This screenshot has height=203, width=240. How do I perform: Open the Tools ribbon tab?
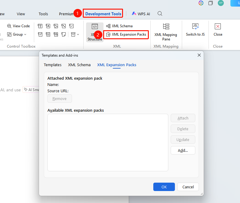(43, 14)
